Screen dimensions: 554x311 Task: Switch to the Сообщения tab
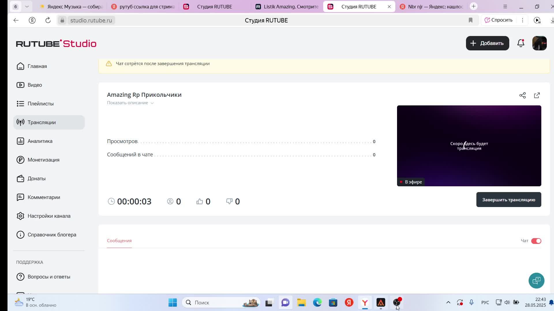click(119, 241)
